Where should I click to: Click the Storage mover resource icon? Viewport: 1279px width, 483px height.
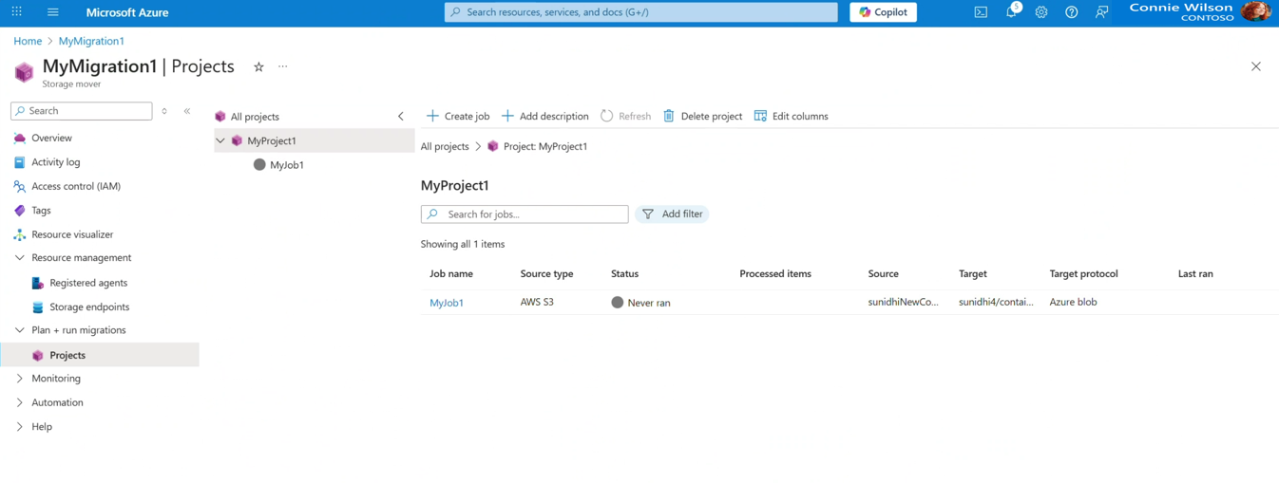[24, 72]
